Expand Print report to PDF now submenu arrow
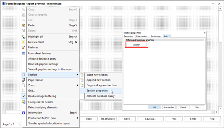This screenshot has height=128, width=224. (78, 118)
